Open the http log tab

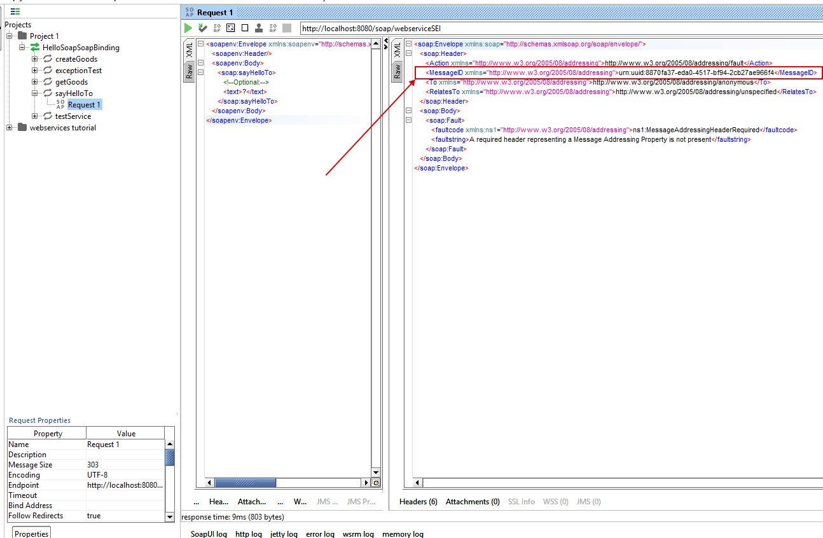tap(248, 534)
